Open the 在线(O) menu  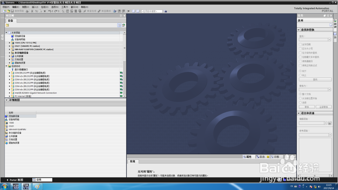[45, 7]
